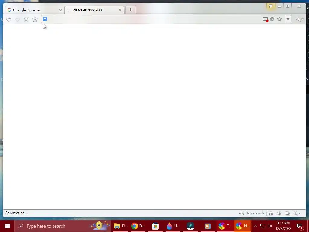Click the Type here to search box
The image size is (309, 232).
63,226
